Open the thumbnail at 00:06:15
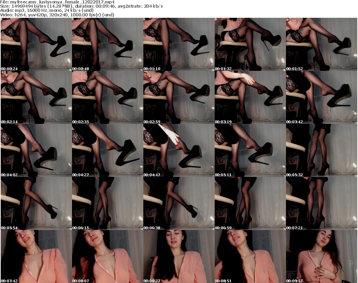 108,203
